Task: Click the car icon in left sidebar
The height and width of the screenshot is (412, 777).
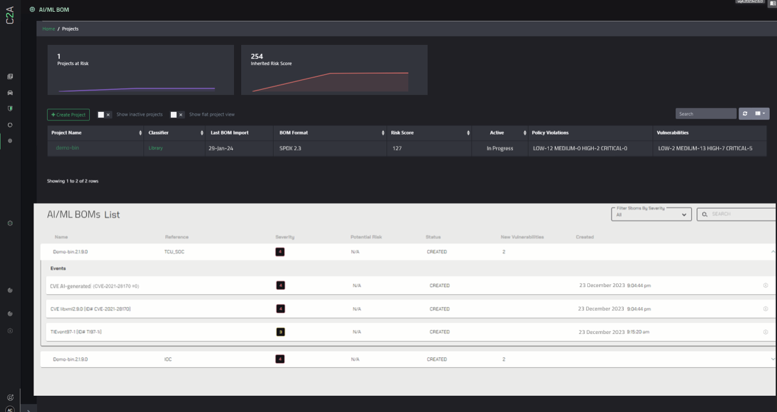Action: (x=10, y=93)
